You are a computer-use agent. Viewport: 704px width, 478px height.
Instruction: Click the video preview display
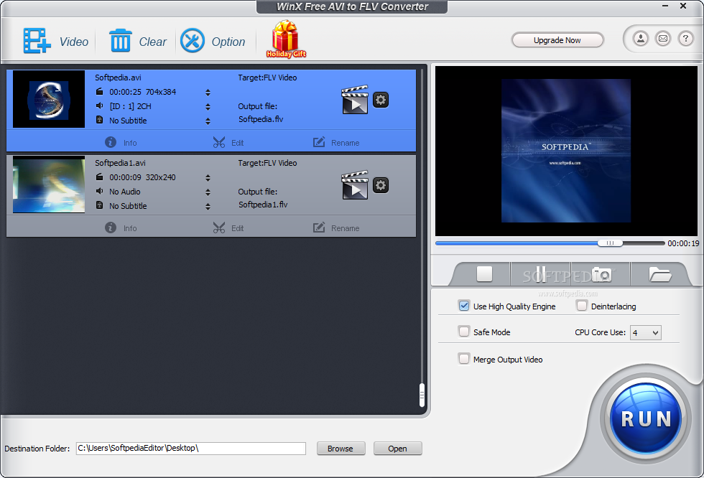[x=566, y=151]
